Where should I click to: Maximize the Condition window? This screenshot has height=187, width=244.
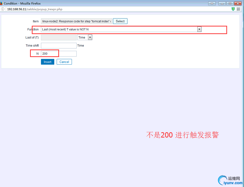230,4
